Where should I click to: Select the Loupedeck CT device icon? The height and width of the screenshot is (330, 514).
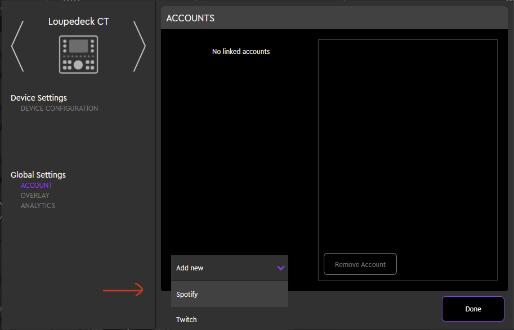pos(78,54)
